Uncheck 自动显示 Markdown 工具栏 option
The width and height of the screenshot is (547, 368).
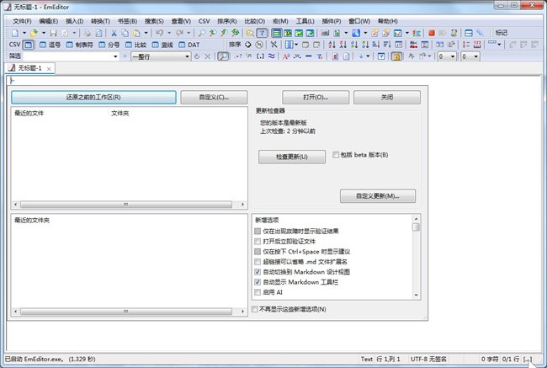click(x=258, y=282)
